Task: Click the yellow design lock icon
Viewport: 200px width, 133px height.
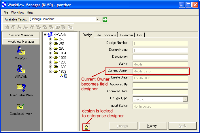Action: [x=86, y=127]
